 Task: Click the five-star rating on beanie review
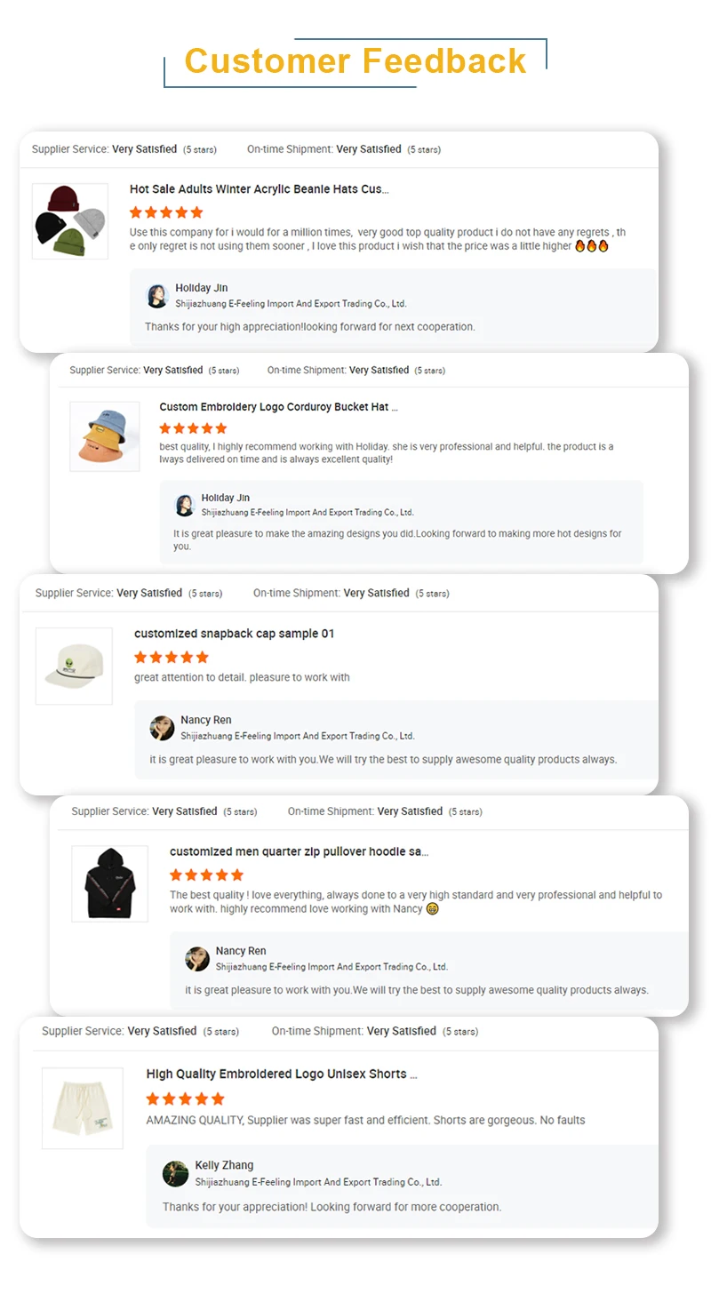(x=166, y=212)
